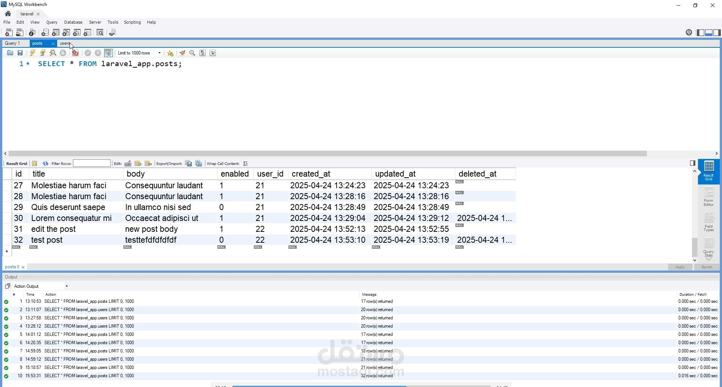
Task: Close the posts query tab
Action: click(53, 44)
